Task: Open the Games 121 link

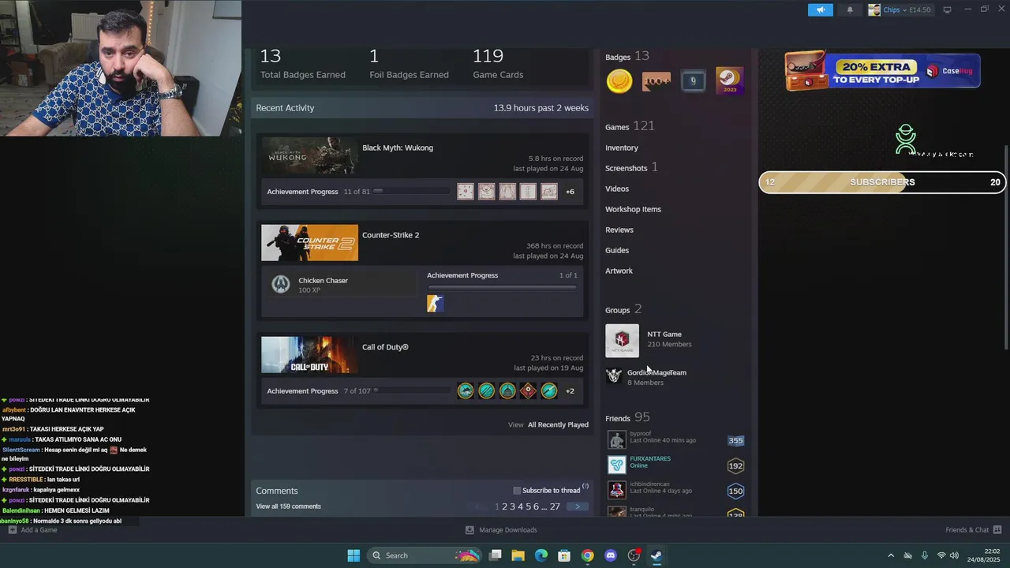Action: [x=630, y=126]
